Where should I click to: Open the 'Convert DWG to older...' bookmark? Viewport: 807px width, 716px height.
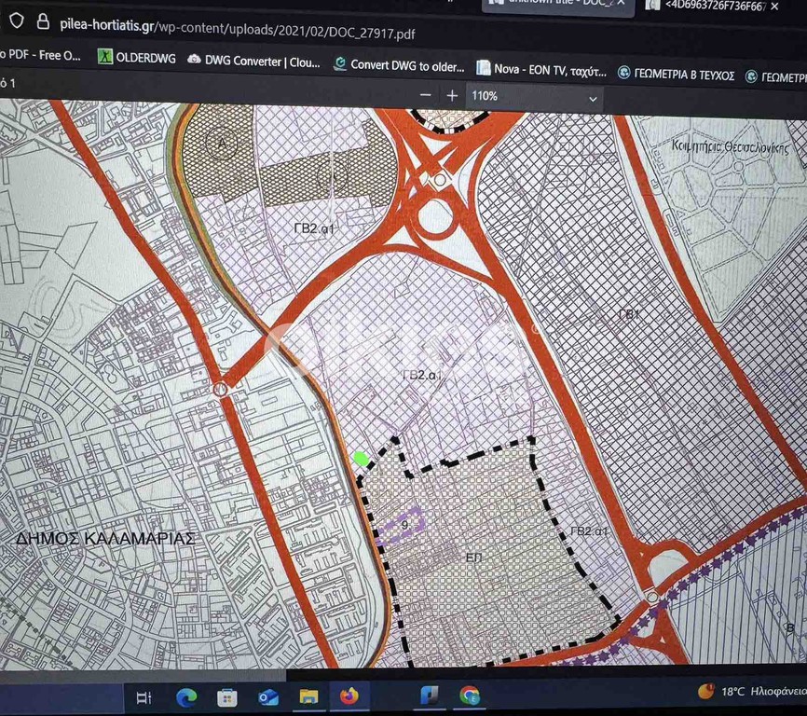(x=399, y=65)
